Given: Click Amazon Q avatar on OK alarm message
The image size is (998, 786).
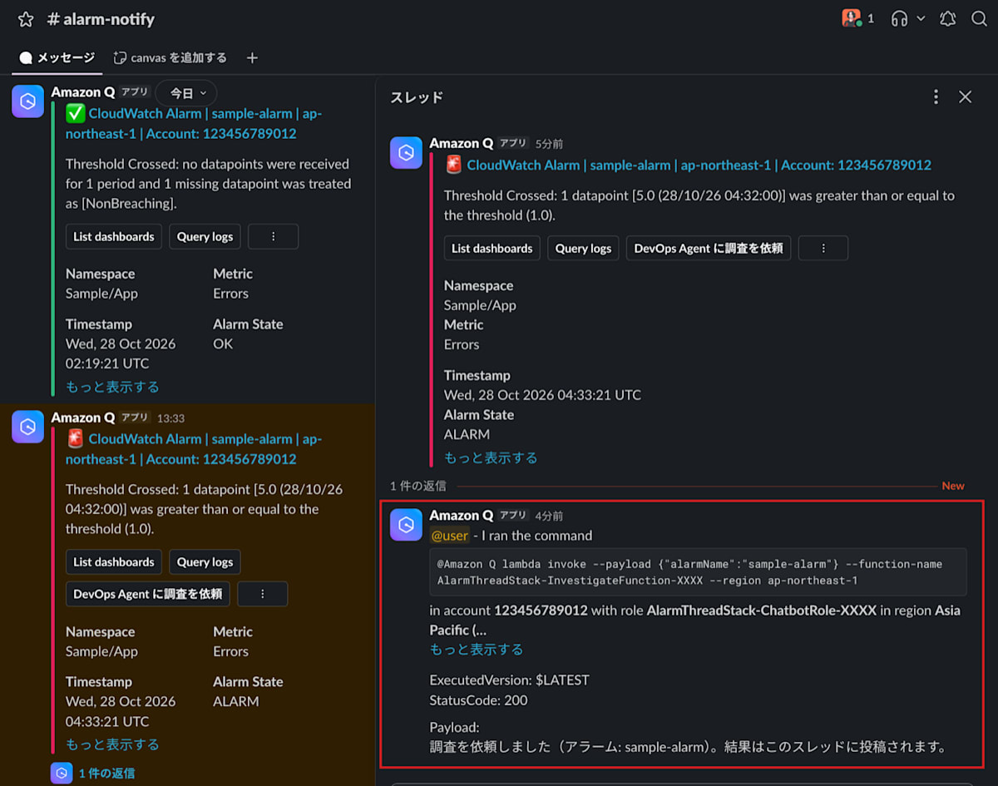Looking at the screenshot, I should pyautogui.click(x=27, y=101).
